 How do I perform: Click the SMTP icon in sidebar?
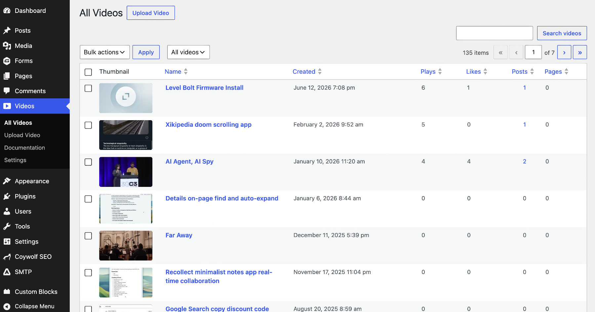point(7,272)
